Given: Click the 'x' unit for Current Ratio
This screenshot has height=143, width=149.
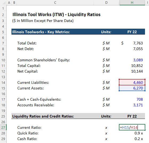Looking at the screenshot, I should [x=106, y=128].
